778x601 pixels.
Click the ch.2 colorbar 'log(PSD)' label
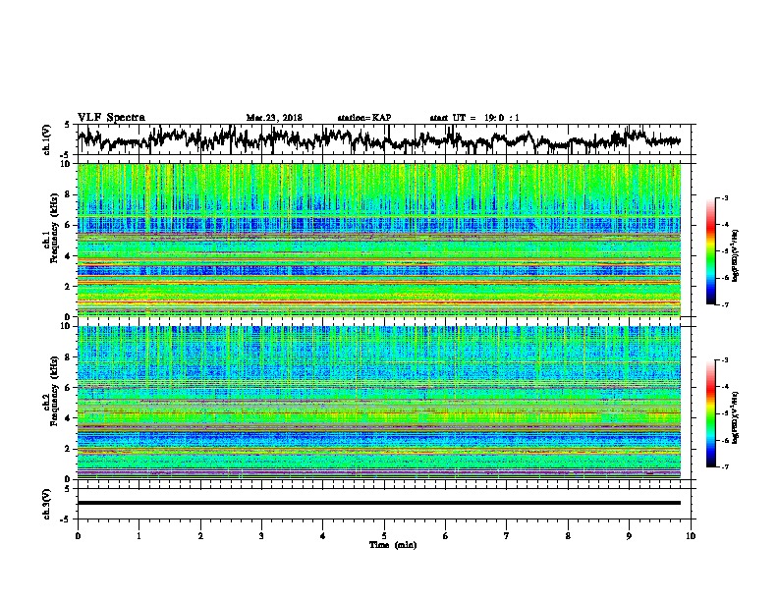pos(735,417)
